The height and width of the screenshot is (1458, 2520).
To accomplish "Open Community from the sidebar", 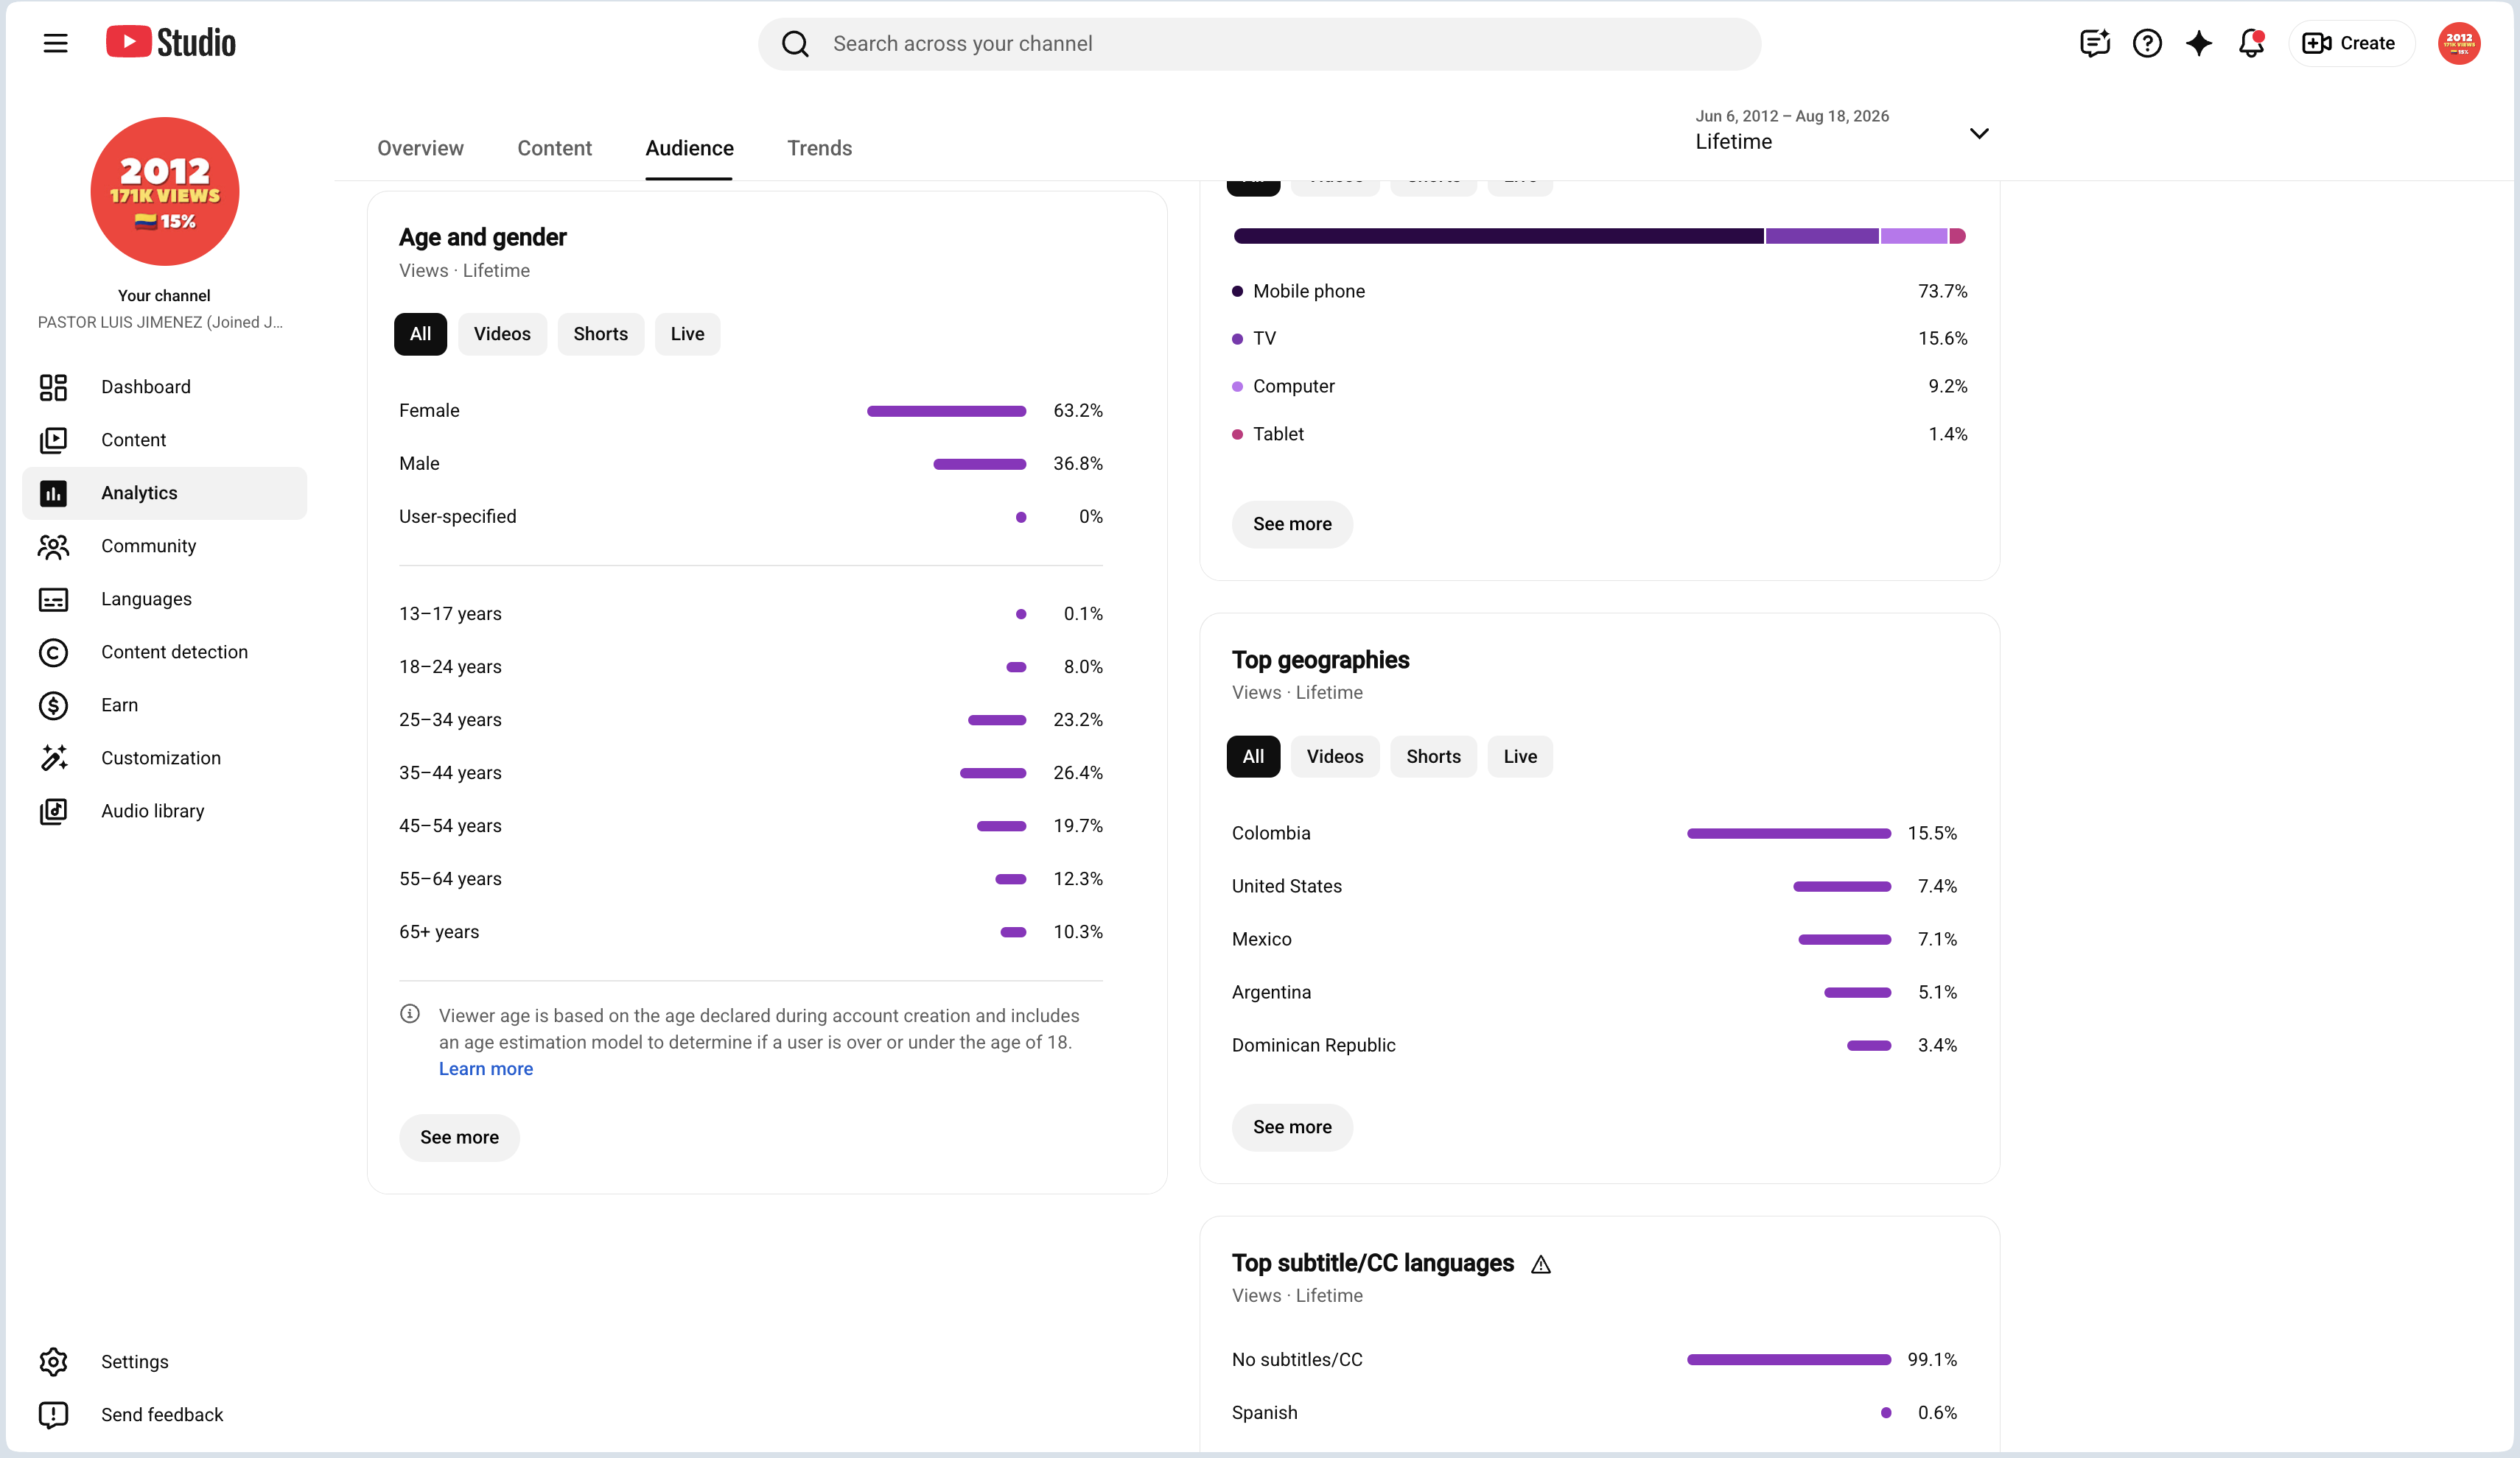I will 164,546.
